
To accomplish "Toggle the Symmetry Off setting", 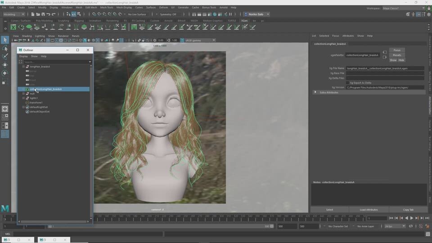I will (168, 14).
